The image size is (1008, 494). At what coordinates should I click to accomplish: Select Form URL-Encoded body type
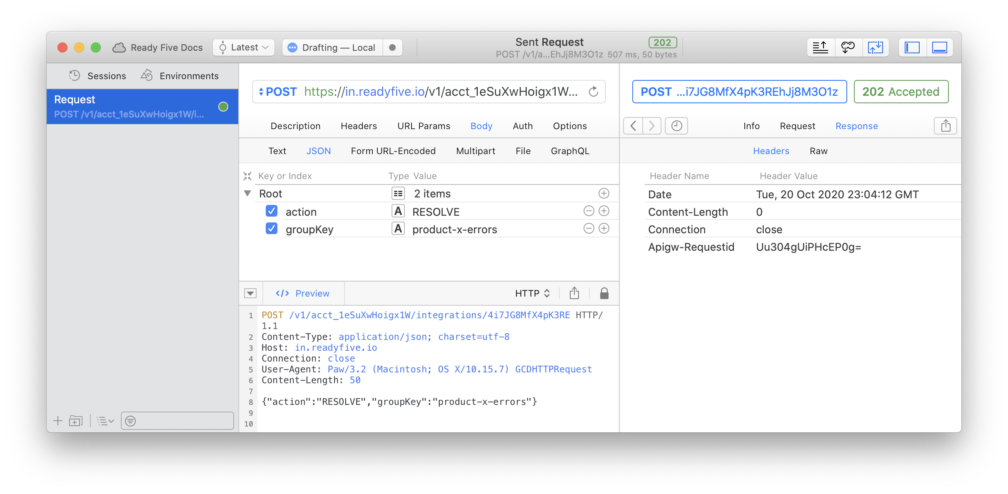point(393,151)
